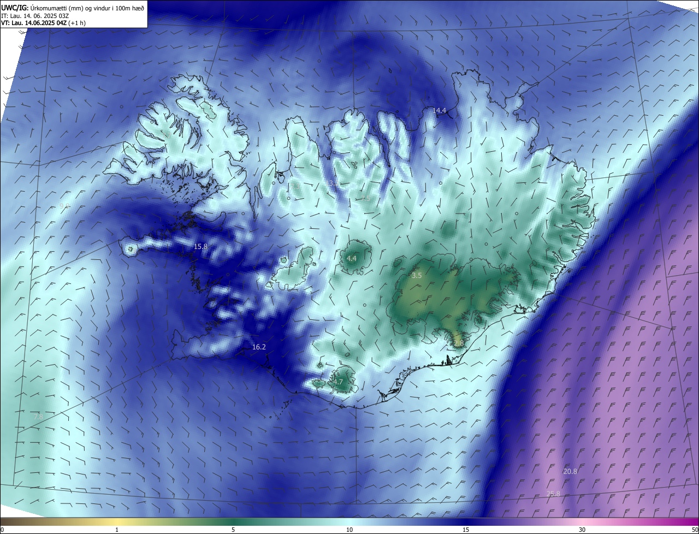Click the 3.5 value on the large glacier

pos(417,276)
